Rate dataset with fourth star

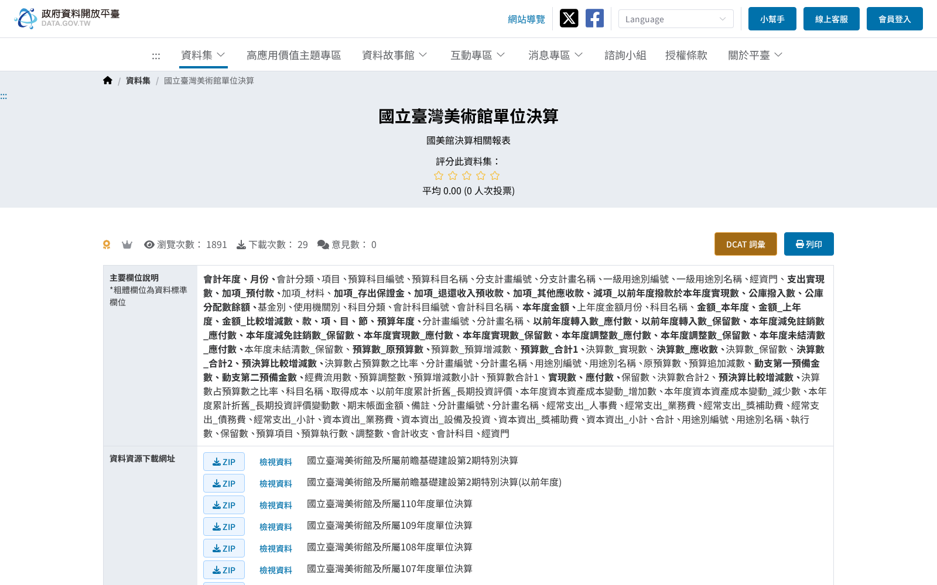click(x=481, y=175)
